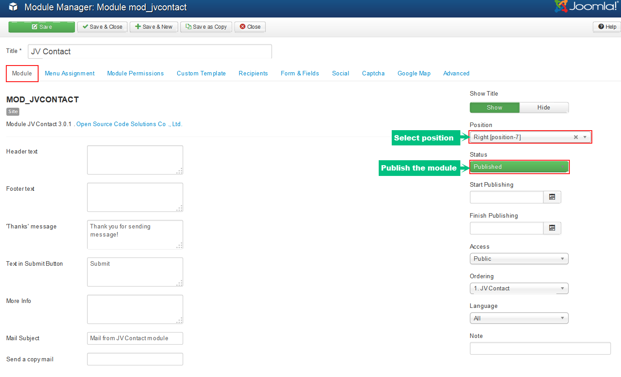621x377 pixels.
Task: Switch to Module Permissions tab
Action: coord(136,74)
